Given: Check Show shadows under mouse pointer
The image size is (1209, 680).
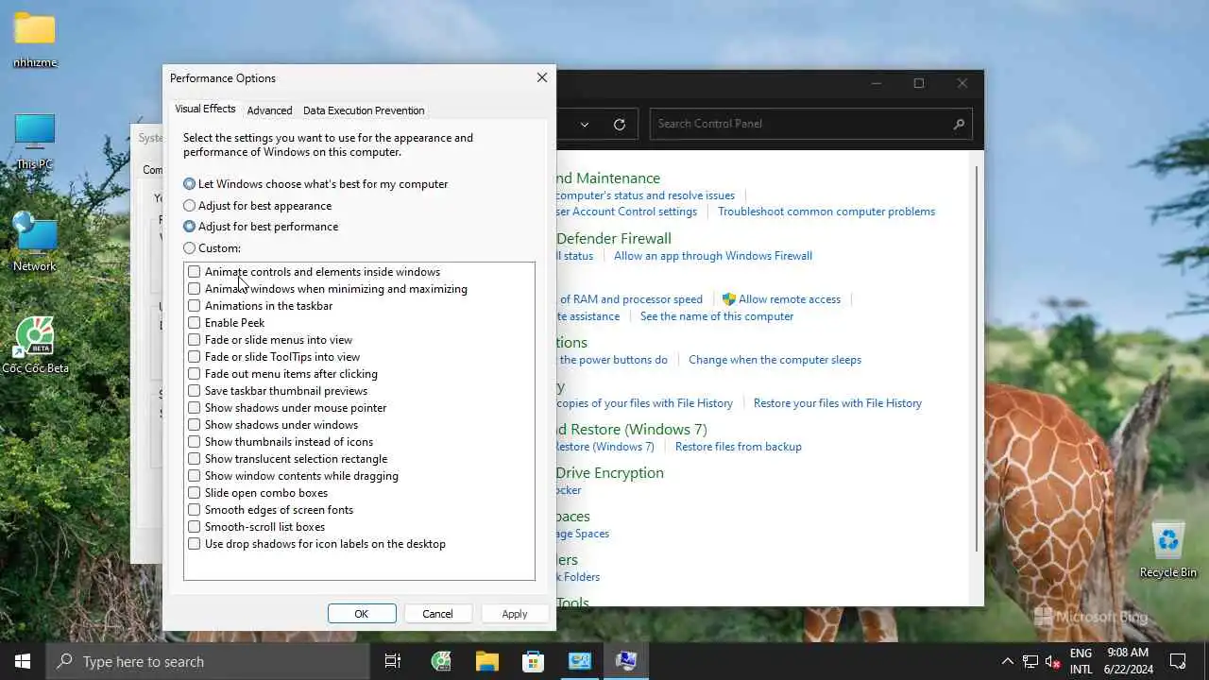Looking at the screenshot, I should 194,408.
